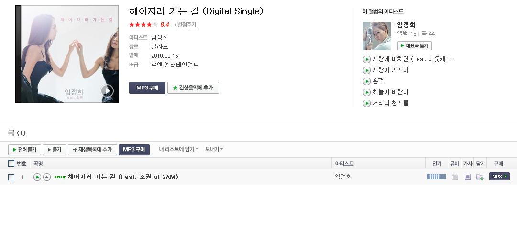Check the select-all box in the table header

[x=11, y=164]
